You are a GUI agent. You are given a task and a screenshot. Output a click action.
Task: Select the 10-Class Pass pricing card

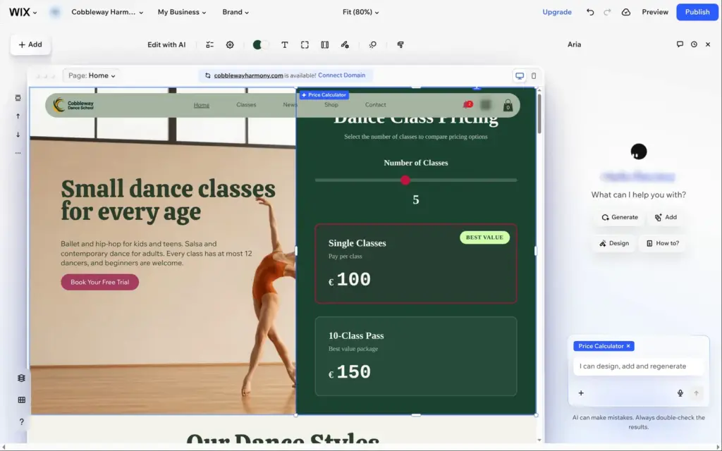[x=416, y=356]
